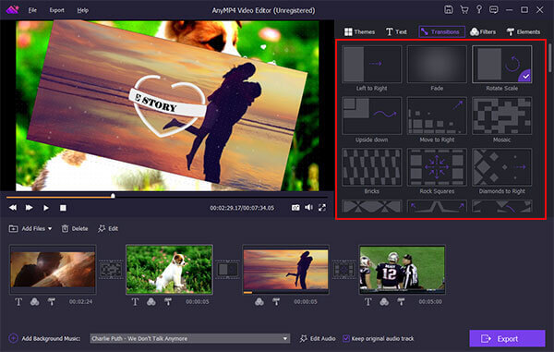Add text to the 00:05:00 football clip
554x352 pixels.
point(367,301)
